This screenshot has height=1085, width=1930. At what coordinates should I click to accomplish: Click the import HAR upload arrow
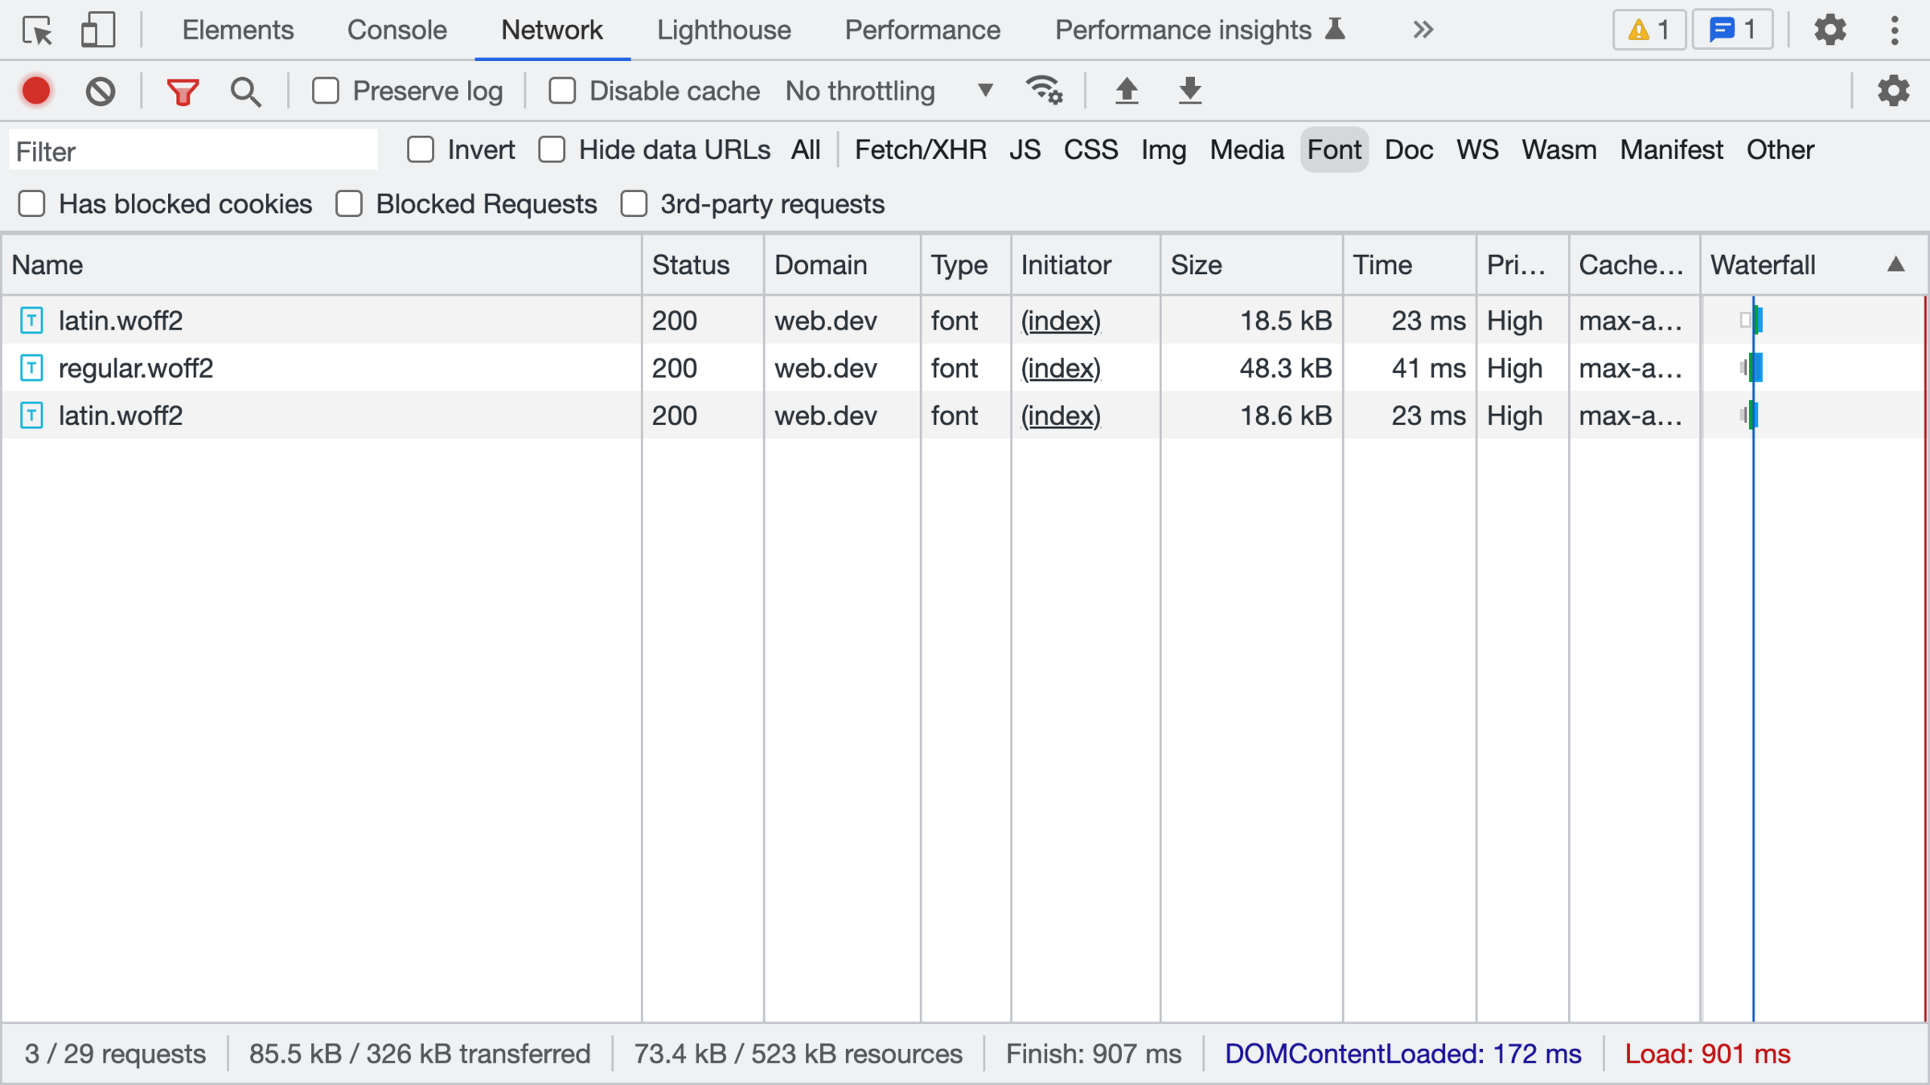click(x=1127, y=90)
